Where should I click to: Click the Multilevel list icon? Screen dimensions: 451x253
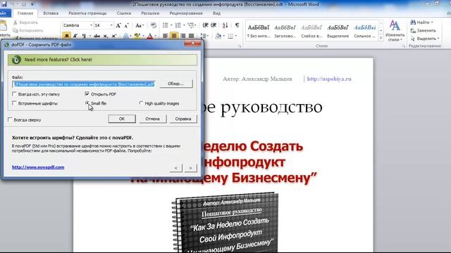click(x=191, y=25)
